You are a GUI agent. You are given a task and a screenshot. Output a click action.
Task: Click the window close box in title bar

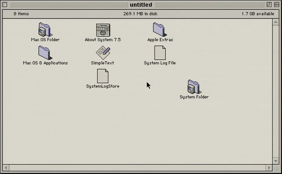(x=5, y=4)
